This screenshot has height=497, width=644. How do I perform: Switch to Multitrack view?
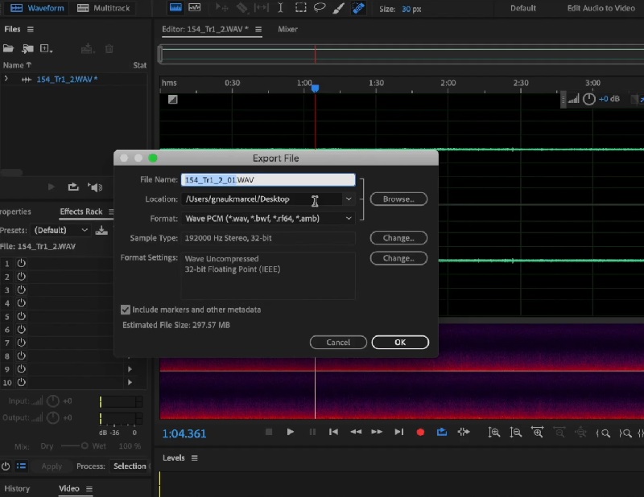[x=104, y=8]
